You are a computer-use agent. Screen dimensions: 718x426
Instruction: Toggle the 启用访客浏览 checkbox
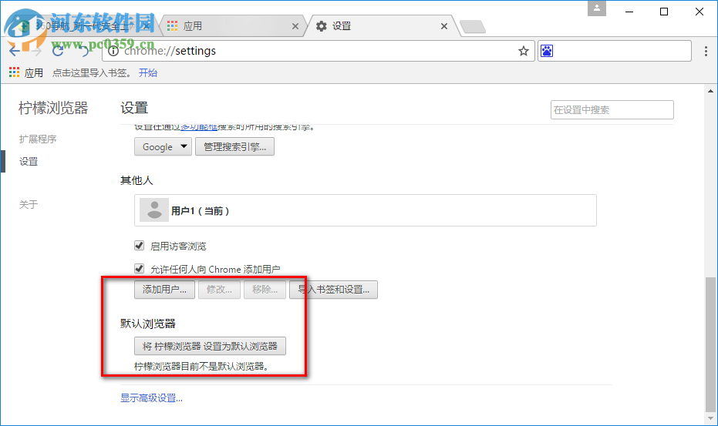tap(139, 246)
